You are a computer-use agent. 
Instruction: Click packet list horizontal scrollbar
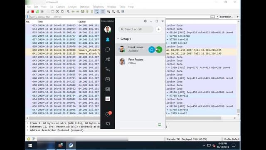[125, 118]
